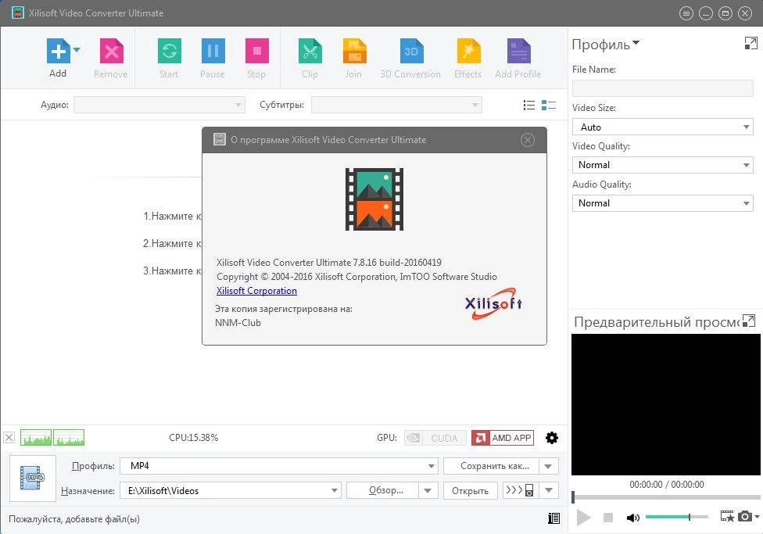Click the NNM-Club registration text

(238, 323)
